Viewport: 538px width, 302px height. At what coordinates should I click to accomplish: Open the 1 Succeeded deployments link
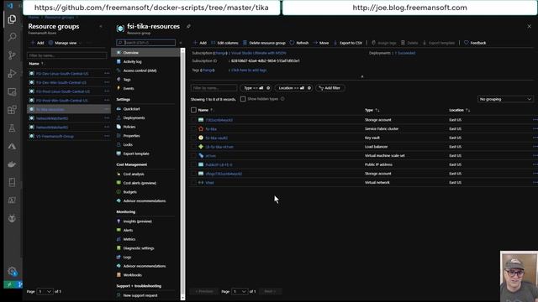pos(405,53)
